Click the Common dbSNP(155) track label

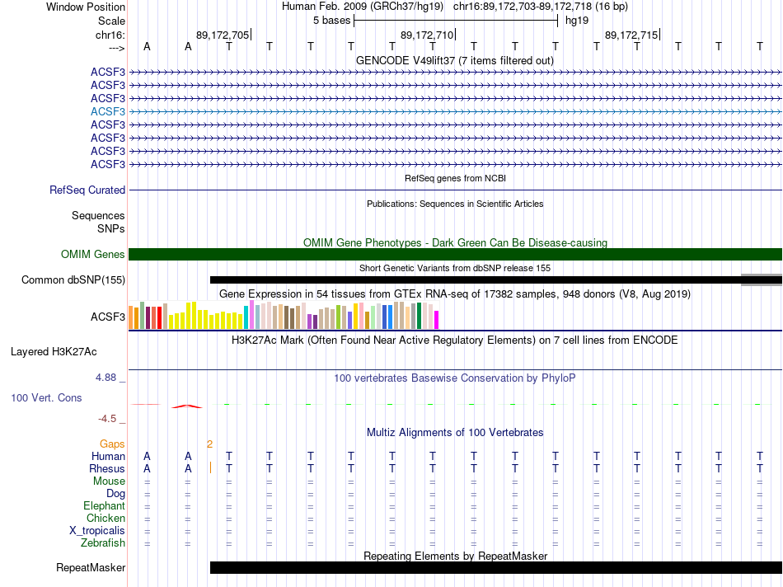(x=73, y=280)
